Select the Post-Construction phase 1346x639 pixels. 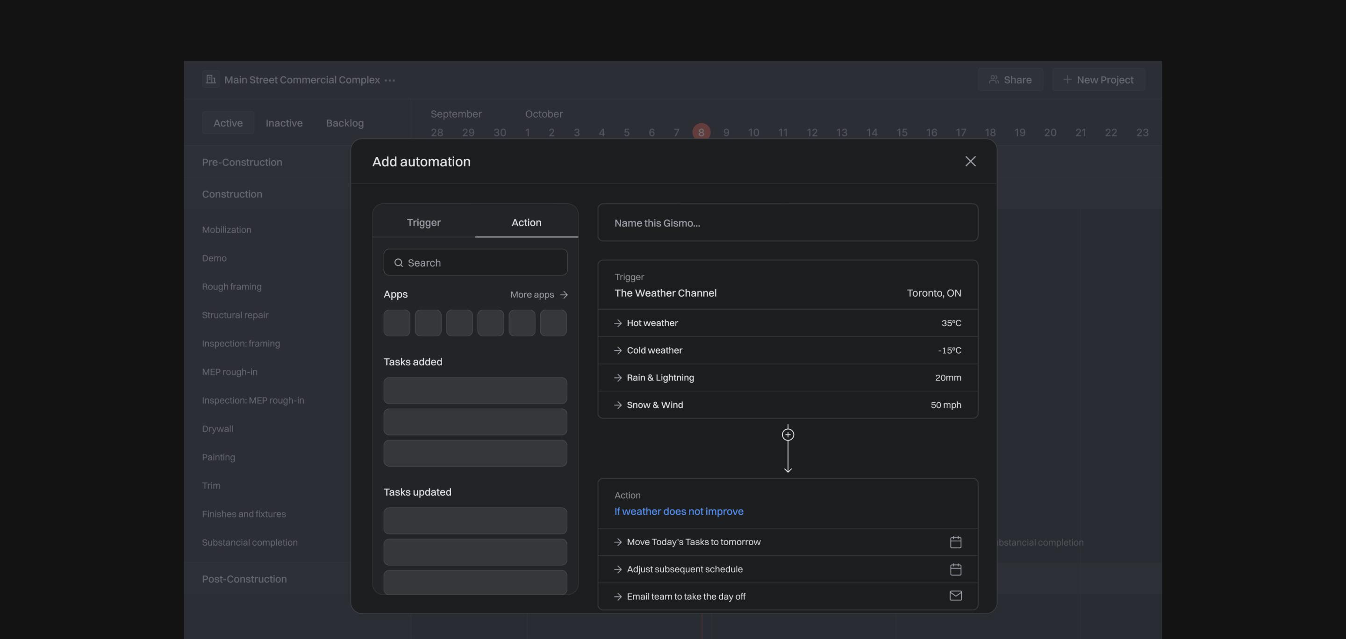pyautogui.click(x=244, y=579)
